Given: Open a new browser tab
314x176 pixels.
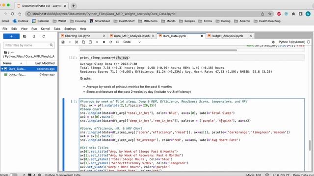Looking at the screenshot, I should 74,6.
